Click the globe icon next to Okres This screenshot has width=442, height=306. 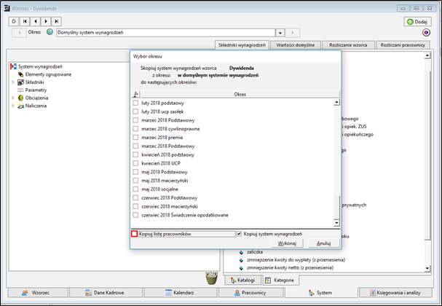(50, 32)
